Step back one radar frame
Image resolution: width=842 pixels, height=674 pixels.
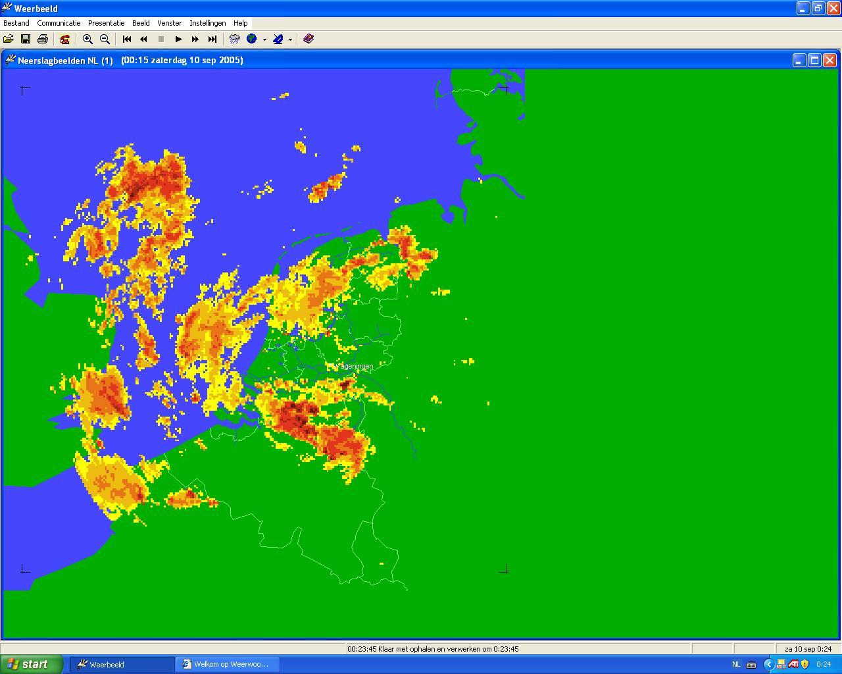[144, 39]
